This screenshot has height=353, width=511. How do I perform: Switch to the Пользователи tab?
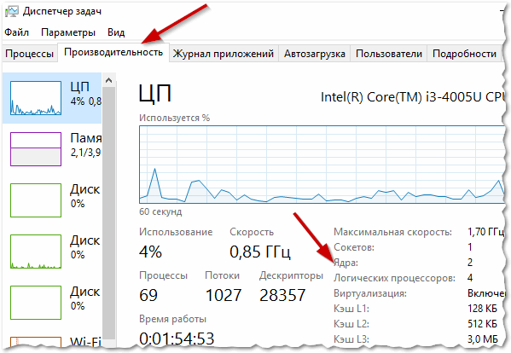click(x=389, y=54)
